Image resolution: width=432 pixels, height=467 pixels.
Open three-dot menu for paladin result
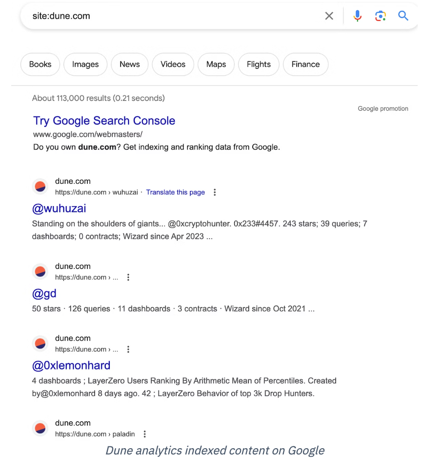(145, 434)
